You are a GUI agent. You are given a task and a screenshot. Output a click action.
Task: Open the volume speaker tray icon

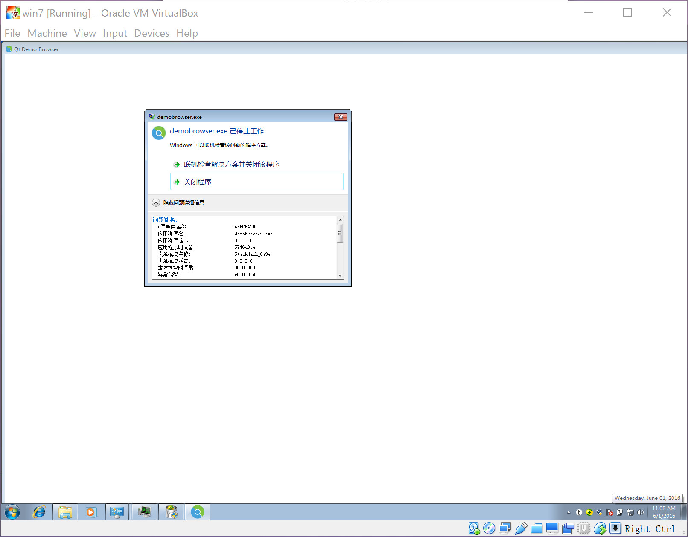click(x=640, y=512)
